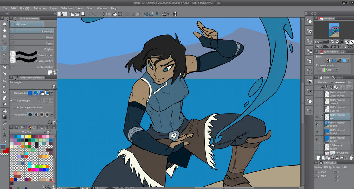
Task: Choose Ellipse sub tool
Action: pyautogui.click(x=31, y=37)
